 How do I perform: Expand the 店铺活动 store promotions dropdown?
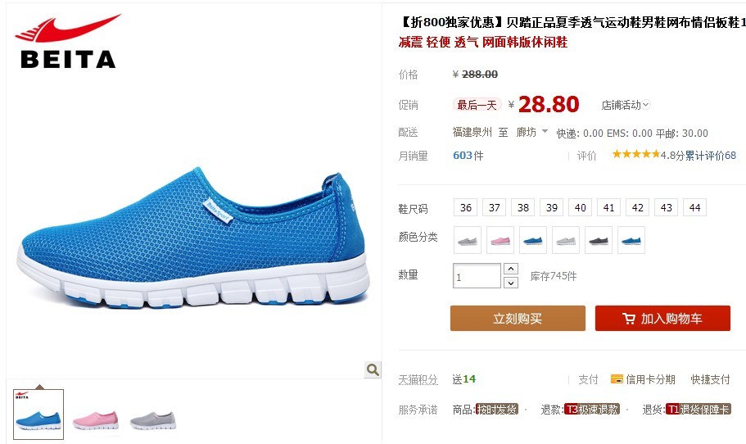point(625,105)
